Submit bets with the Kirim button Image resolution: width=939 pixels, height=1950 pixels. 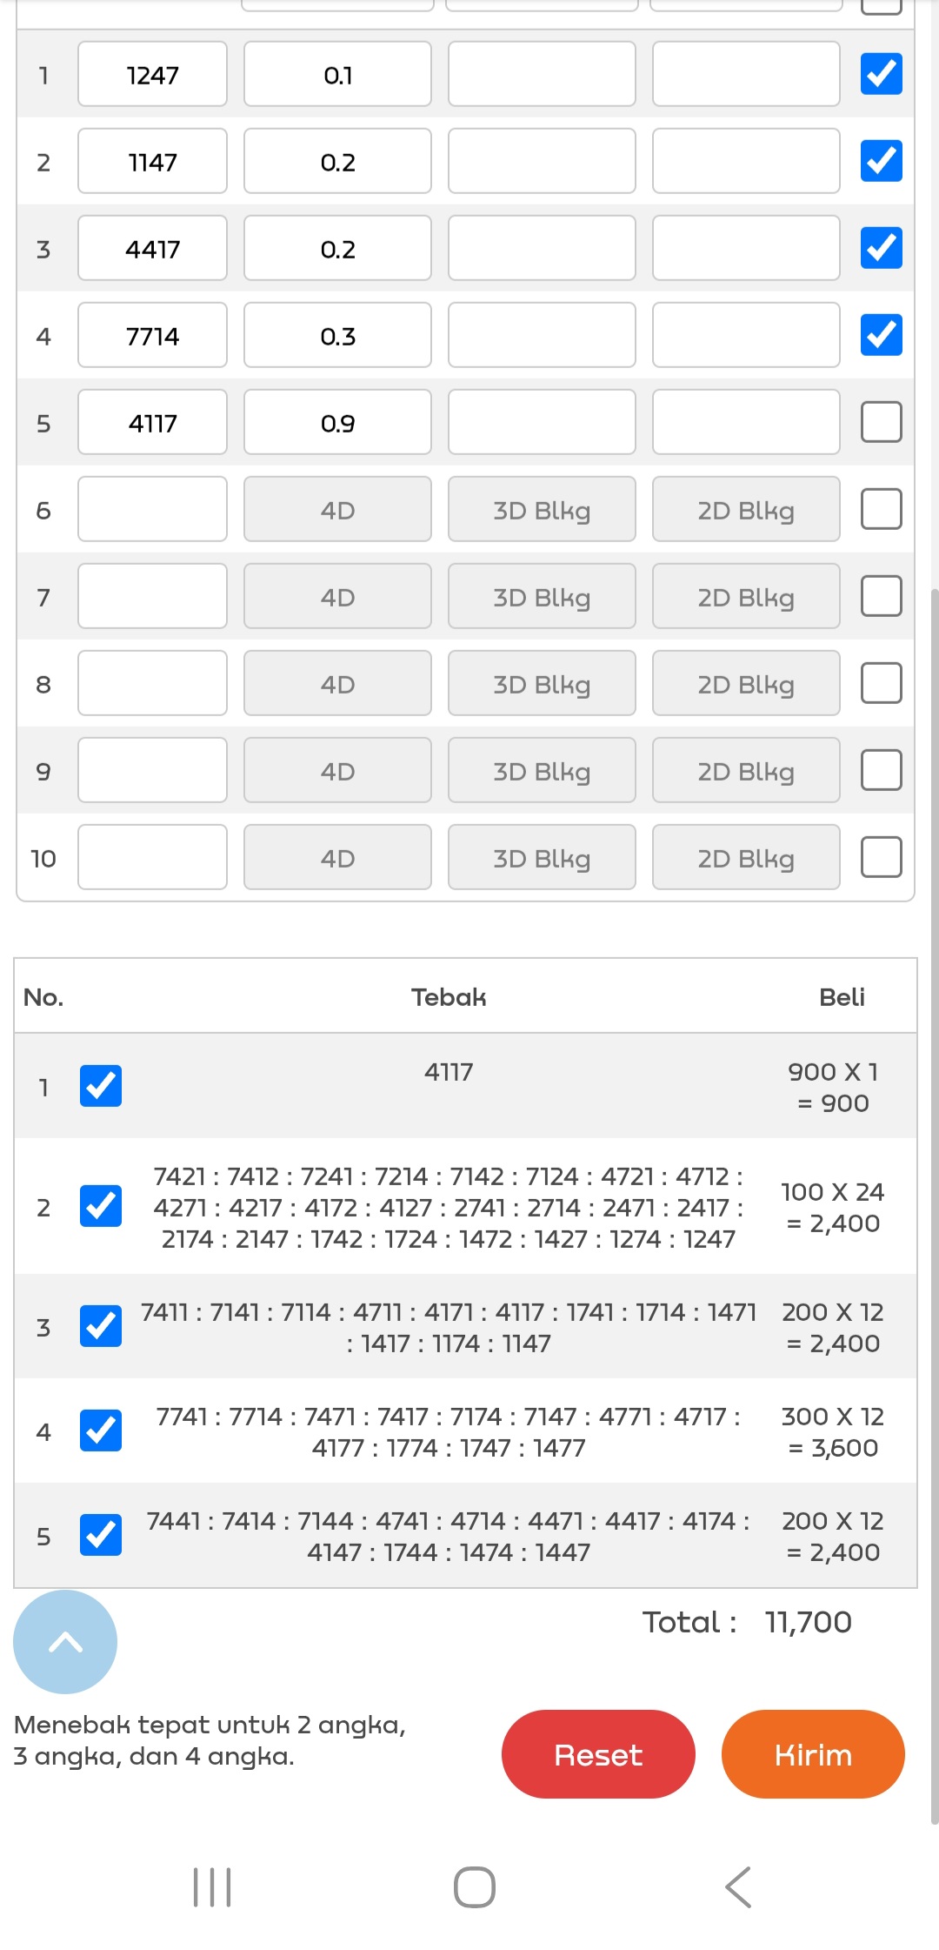pyautogui.click(x=813, y=1754)
